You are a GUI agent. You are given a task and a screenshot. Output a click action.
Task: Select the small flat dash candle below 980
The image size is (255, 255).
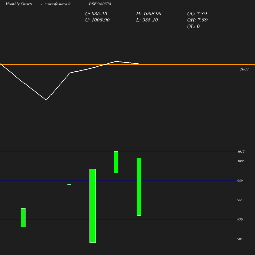tap(69, 185)
